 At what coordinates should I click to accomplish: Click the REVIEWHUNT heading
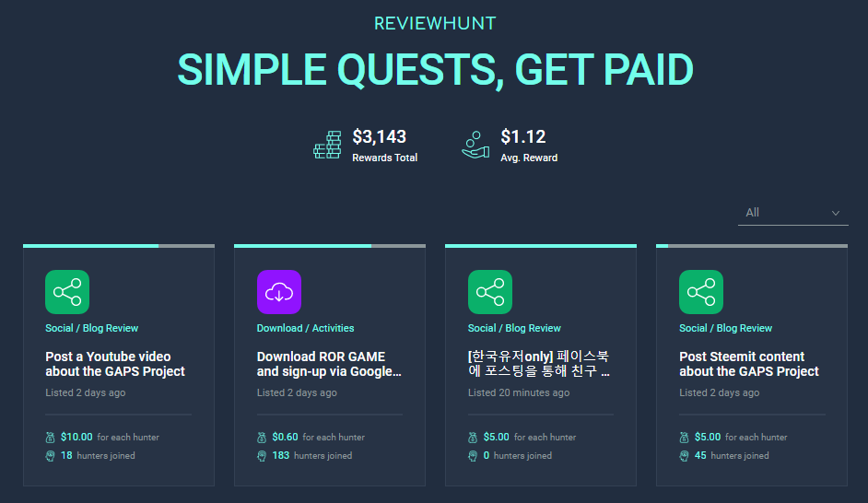coord(435,23)
